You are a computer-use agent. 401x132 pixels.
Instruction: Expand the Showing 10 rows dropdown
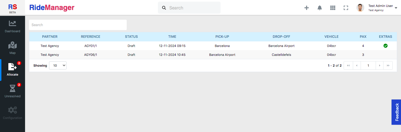(x=58, y=65)
